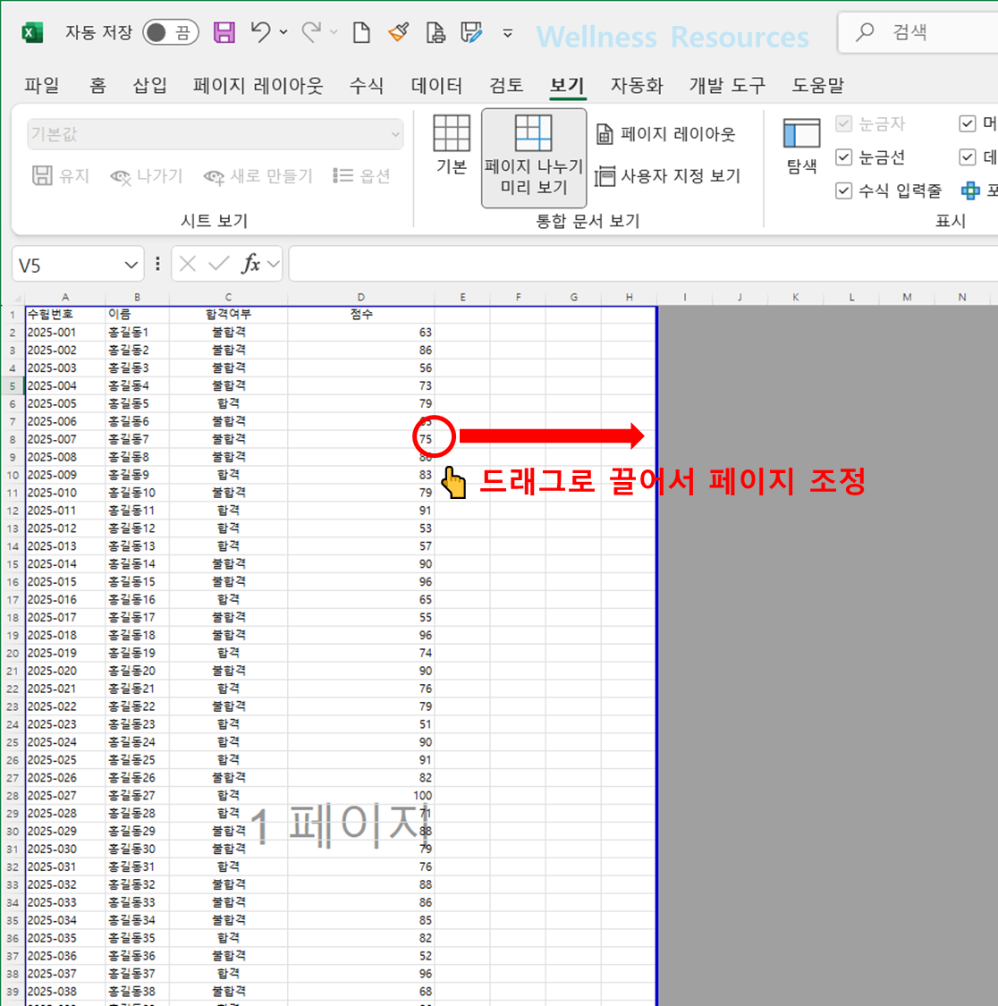Click score cell showing 100
This screenshot has width=998, height=1006.
(x=360, y=796)
